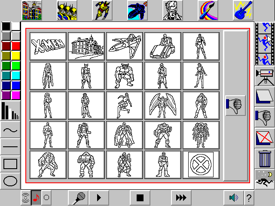Click the night runner icon

click(265, 179)
